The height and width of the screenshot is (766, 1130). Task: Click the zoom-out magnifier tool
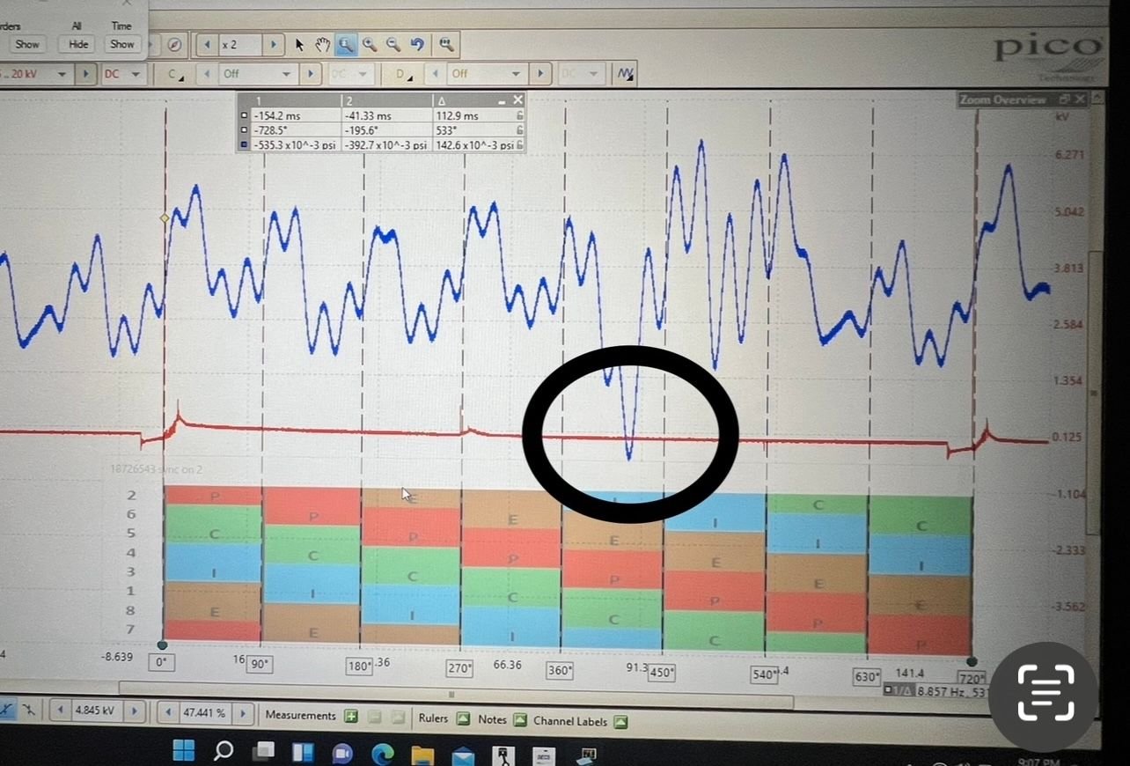(x=393, y=44)
